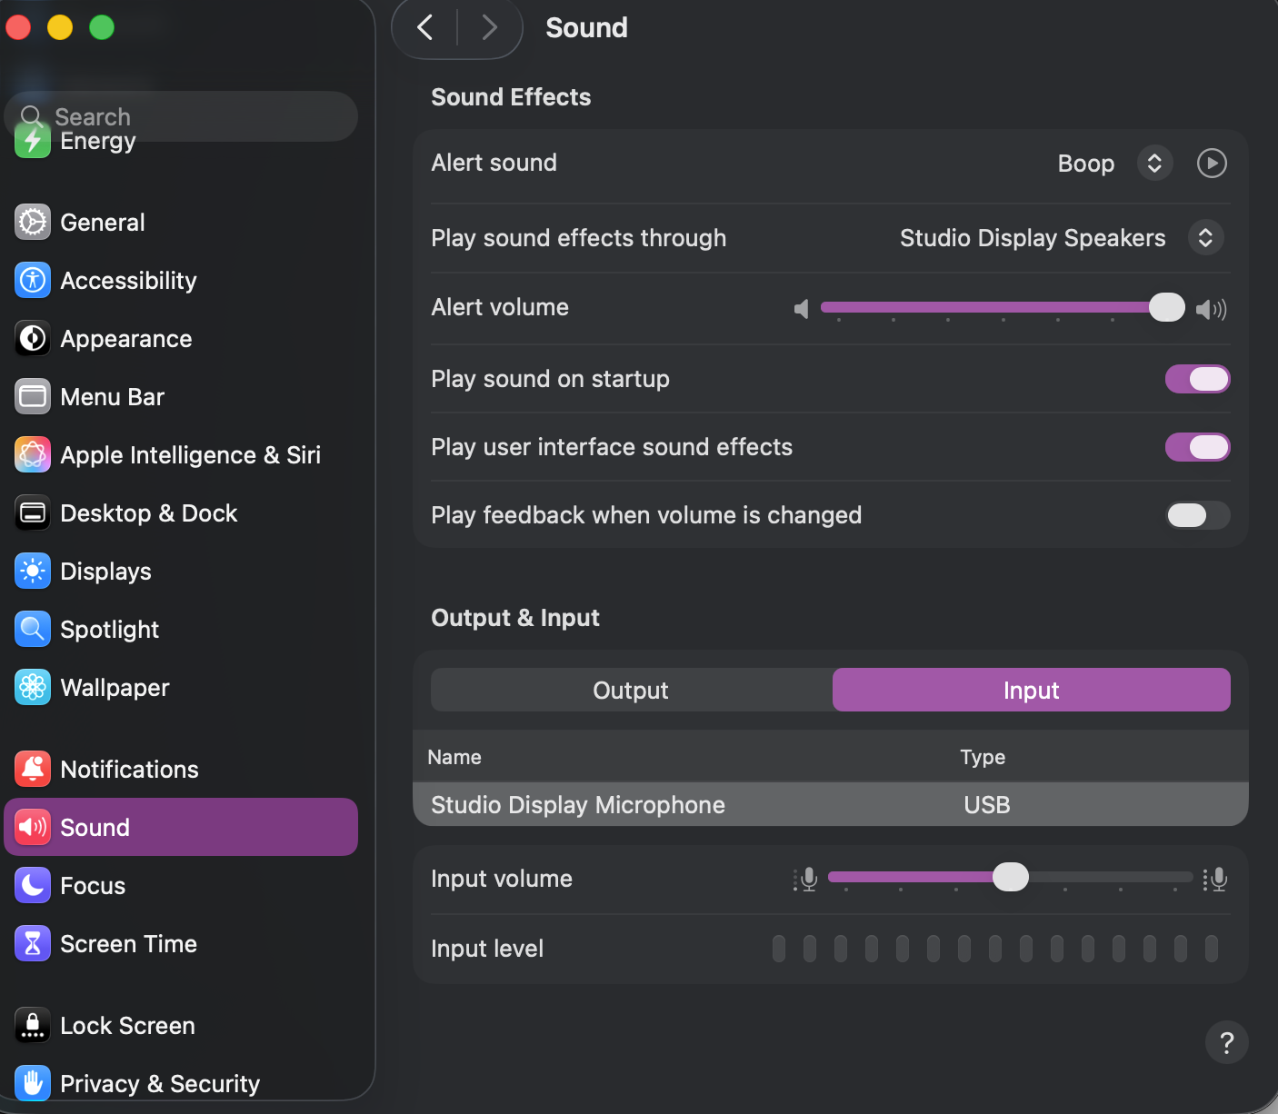Open the Alert sound Boop dropdown
This screenshot has height=1114, width=1278.
point(1154,164)
